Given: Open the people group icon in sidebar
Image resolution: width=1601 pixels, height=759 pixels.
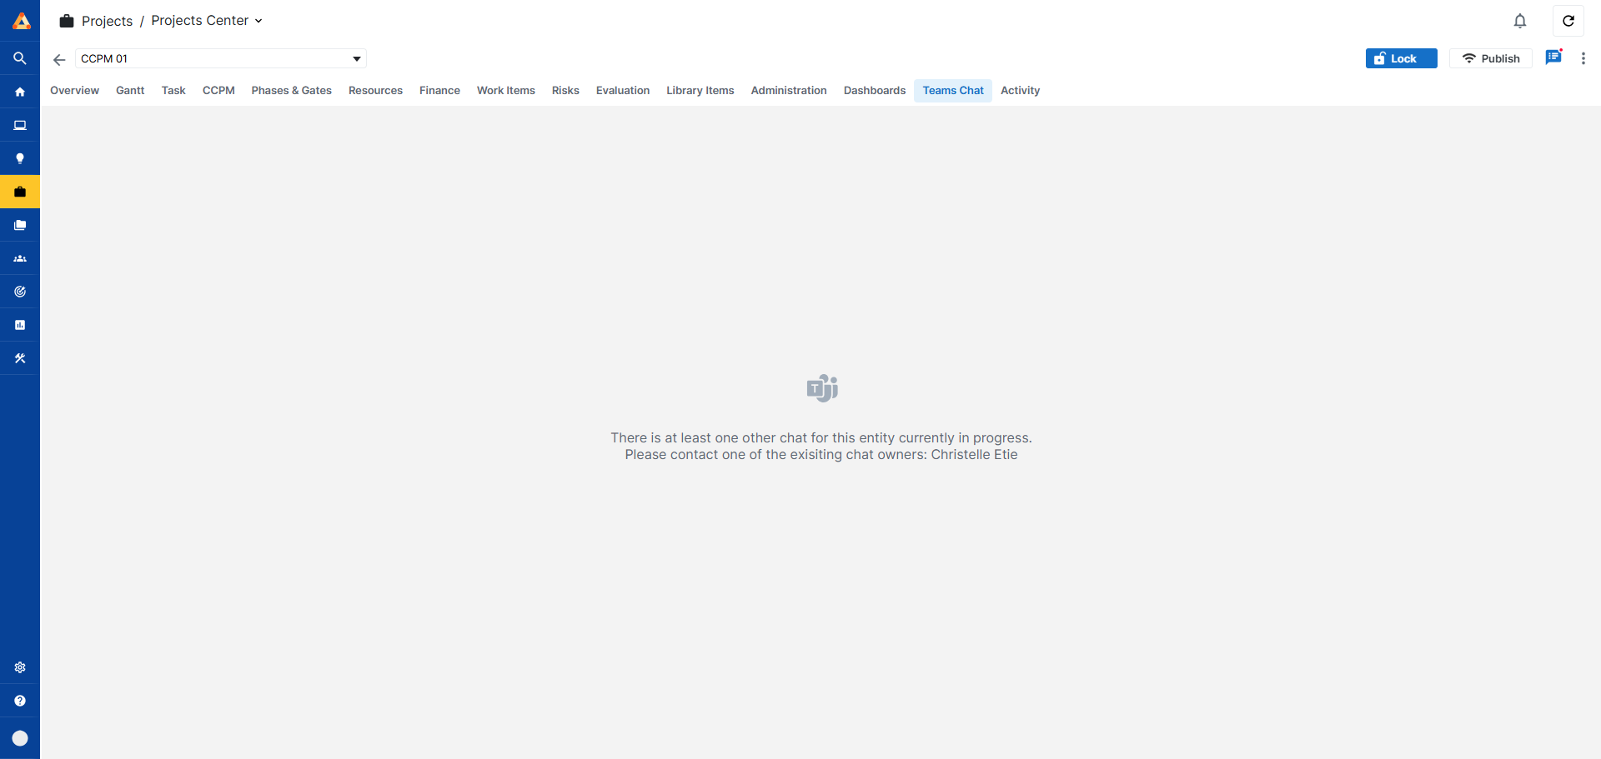Looking at the screenshot, I should [x=20, y=258].
